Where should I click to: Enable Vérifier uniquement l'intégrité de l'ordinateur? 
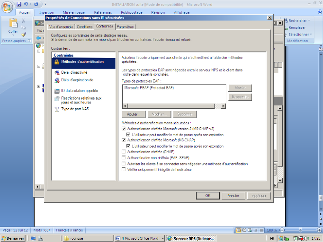(124, 169)
